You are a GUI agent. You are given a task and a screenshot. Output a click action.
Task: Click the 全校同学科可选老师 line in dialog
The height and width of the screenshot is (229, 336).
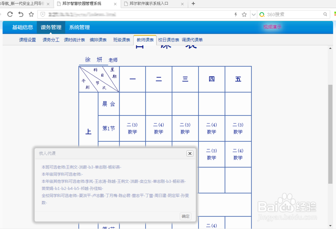click(x=115, y=199)
